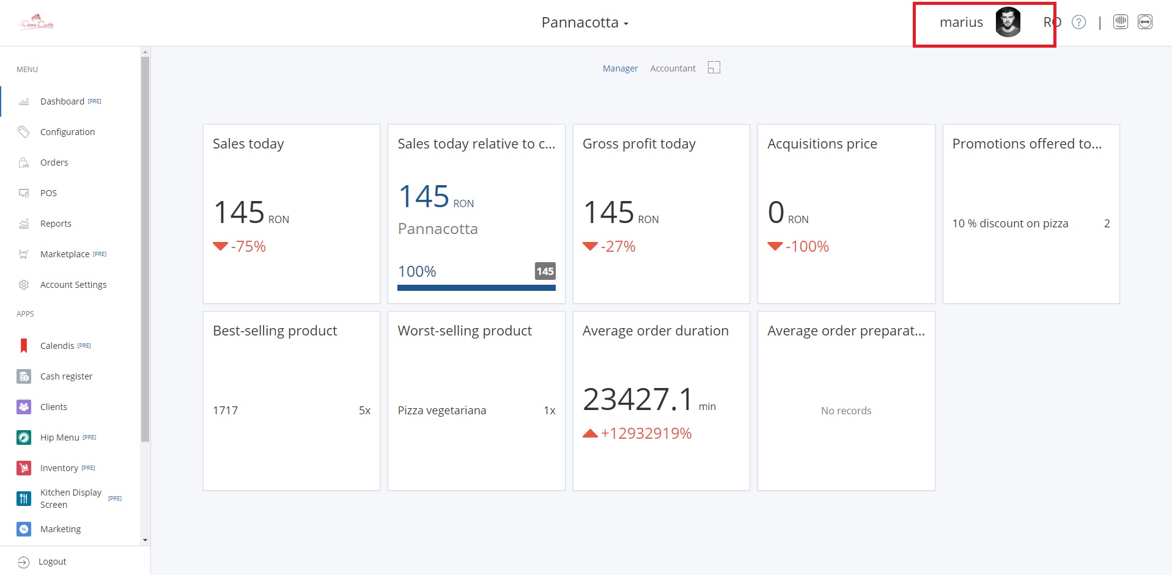Switch to the Manager dashboard tab
1172x575 pixels.
(620, 68)
